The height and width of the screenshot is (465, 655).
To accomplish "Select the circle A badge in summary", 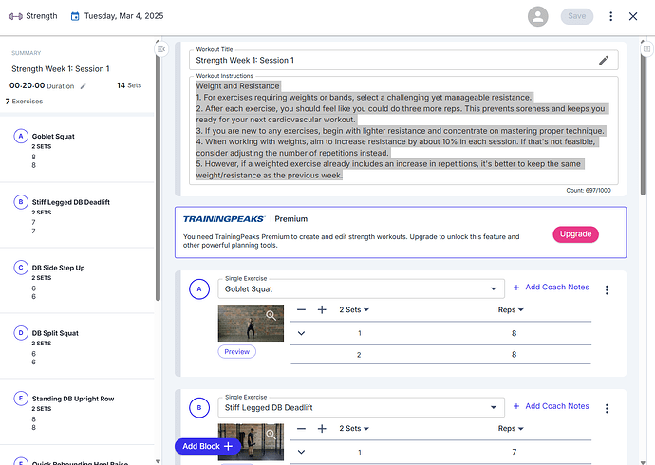I will click(21, 136).
